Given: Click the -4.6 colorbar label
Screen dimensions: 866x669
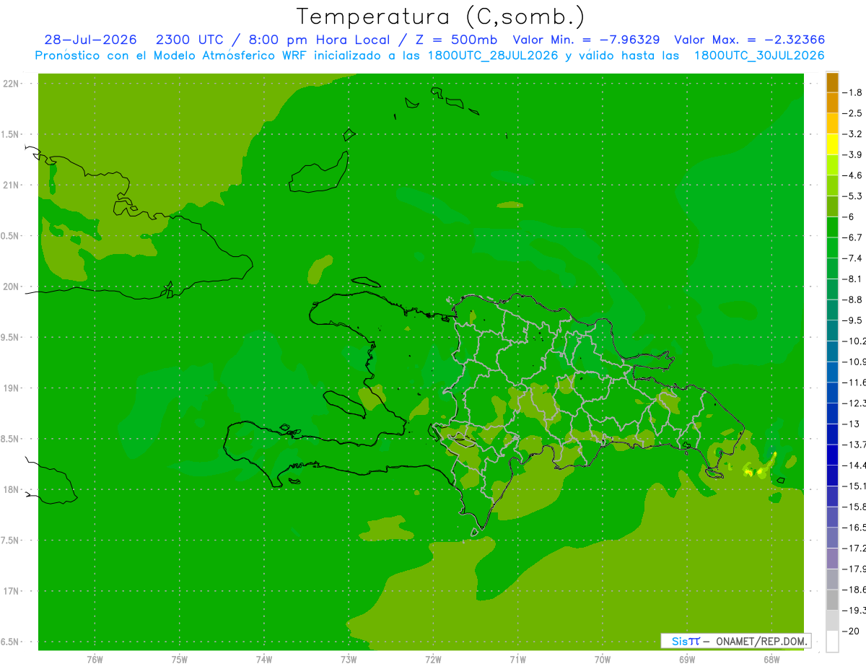Looking at the screenshot, I should 852,175.
